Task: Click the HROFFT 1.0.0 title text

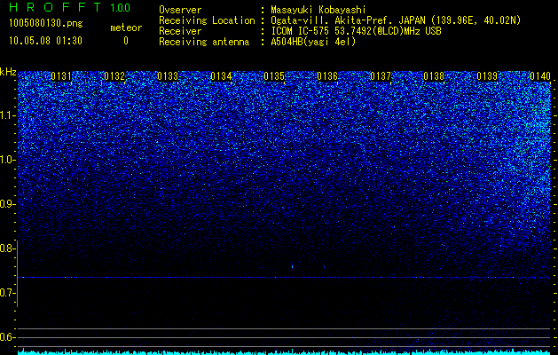Action: [70, 7]
